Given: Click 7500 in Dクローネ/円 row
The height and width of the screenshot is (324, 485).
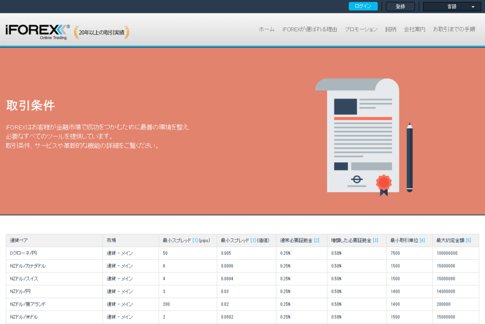Looking at the screenshot, I should coord(395,253).
